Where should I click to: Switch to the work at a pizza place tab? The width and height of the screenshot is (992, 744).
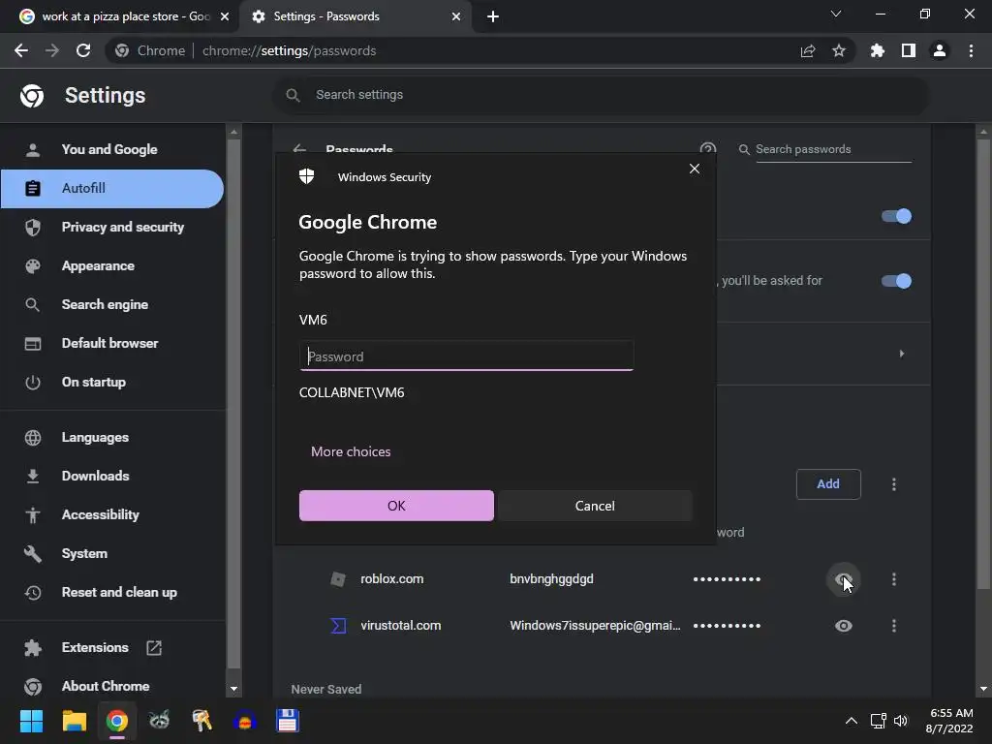[125, 16]
